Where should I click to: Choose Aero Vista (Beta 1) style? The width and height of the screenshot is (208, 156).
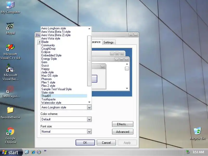pyautogui.click(x=64, y=32)
